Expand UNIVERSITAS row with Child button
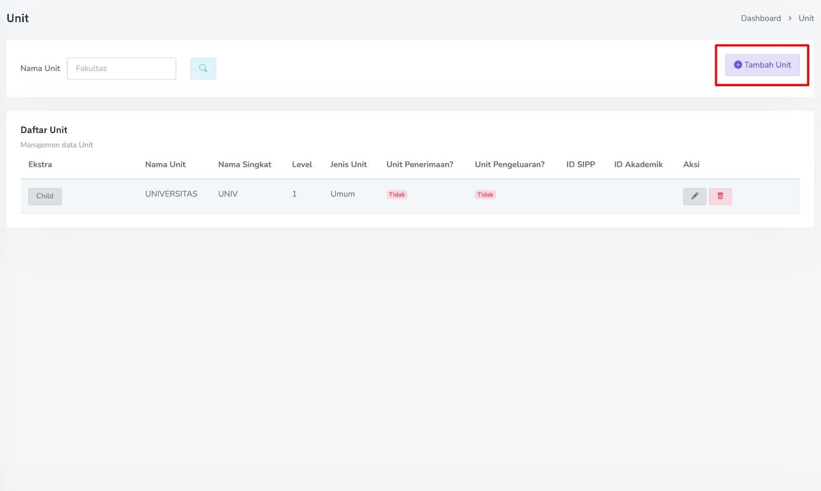This screenshot has width=821, height=491. pyautogui.click(x=45, y=196)
